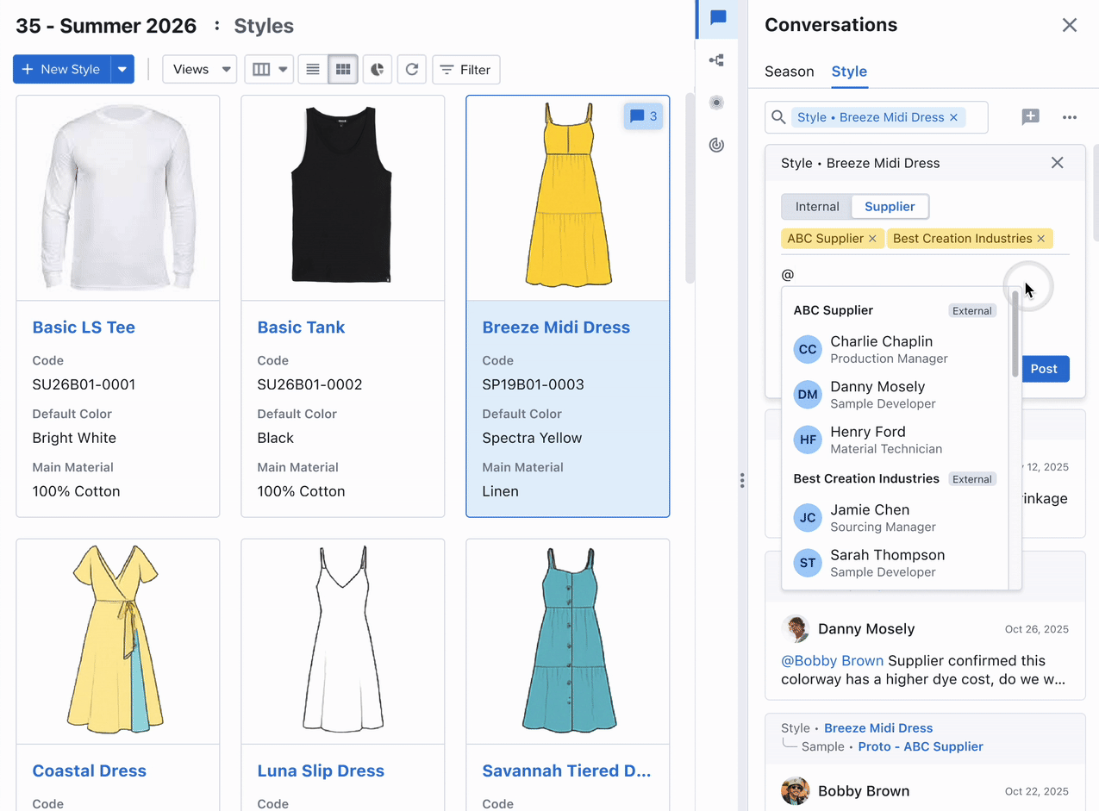Click the Oct 26, 2025 date
Viewport: 1099px width, 811px height.
tap(1037, 629)
